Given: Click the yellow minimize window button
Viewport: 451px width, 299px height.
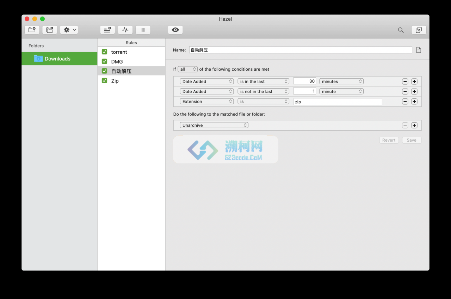Looking at the screenshot, I should tap(35, 19).
